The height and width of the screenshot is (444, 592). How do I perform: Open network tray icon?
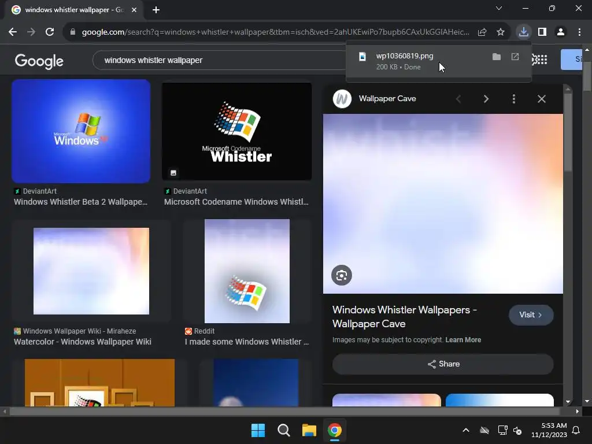502,430
